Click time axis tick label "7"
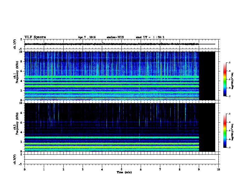The height and width of the screenshot is (190, 246). (160, 169)
